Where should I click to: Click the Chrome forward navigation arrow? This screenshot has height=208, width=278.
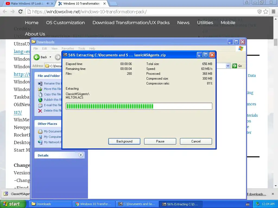[12, 12]
